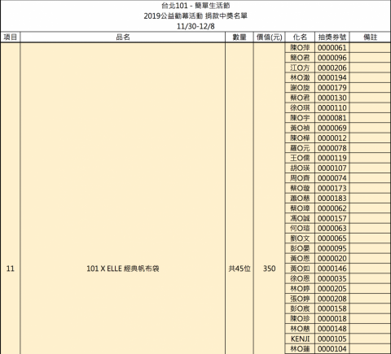391x354 pixels.
Task: Select ticket number 0000012
Action: (332, 138)
